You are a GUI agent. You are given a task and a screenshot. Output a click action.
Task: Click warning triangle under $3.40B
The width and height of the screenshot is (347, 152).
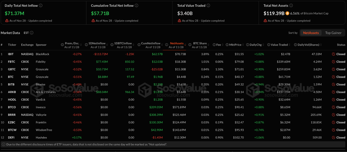pyautogui.click(x=180, y=21)
